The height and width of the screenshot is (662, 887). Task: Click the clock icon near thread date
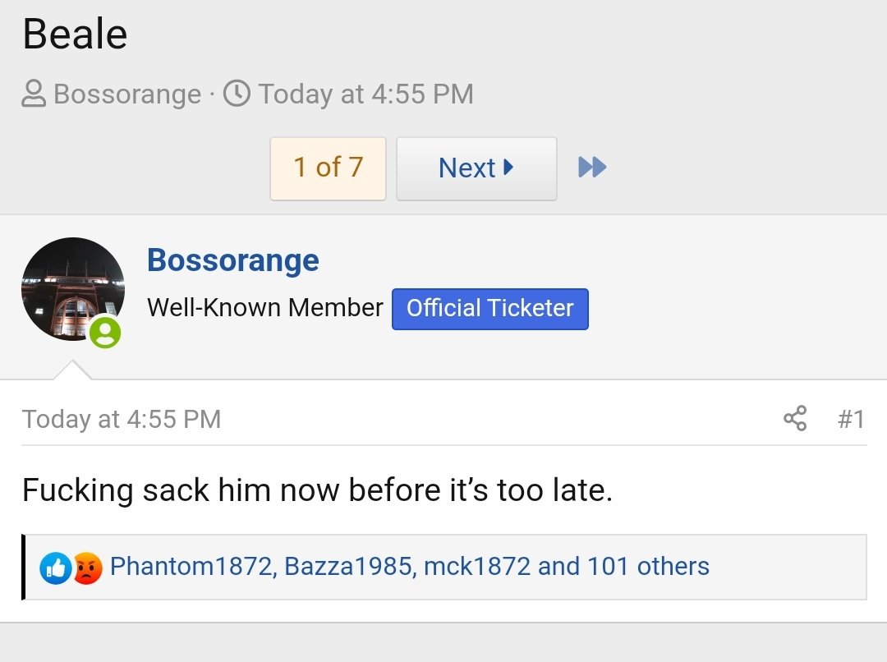coord(237,94)
